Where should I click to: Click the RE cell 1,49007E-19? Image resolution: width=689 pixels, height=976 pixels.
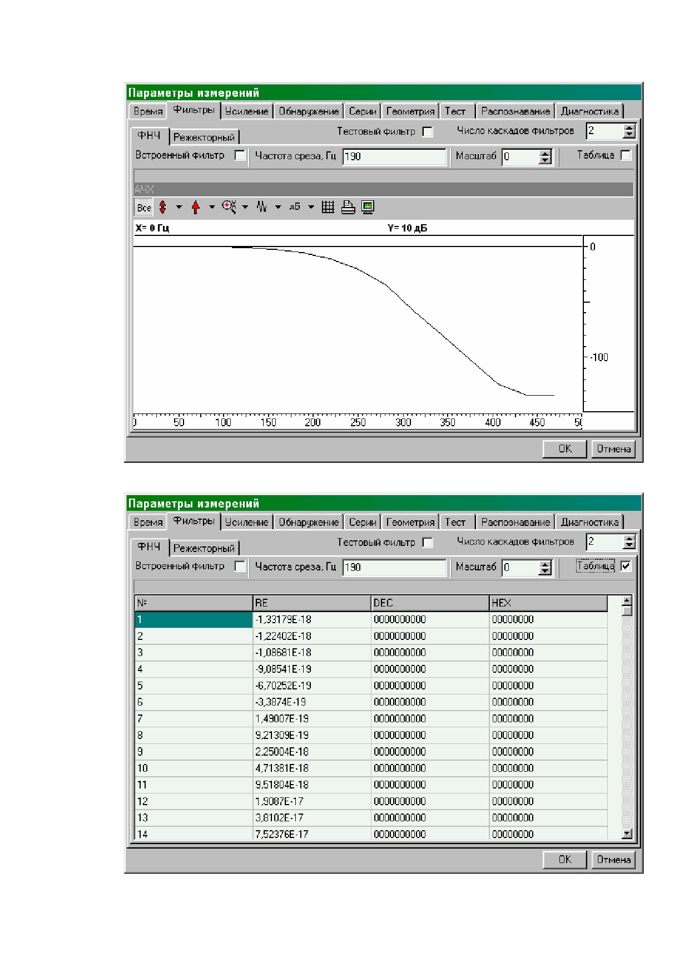[312, 718]
